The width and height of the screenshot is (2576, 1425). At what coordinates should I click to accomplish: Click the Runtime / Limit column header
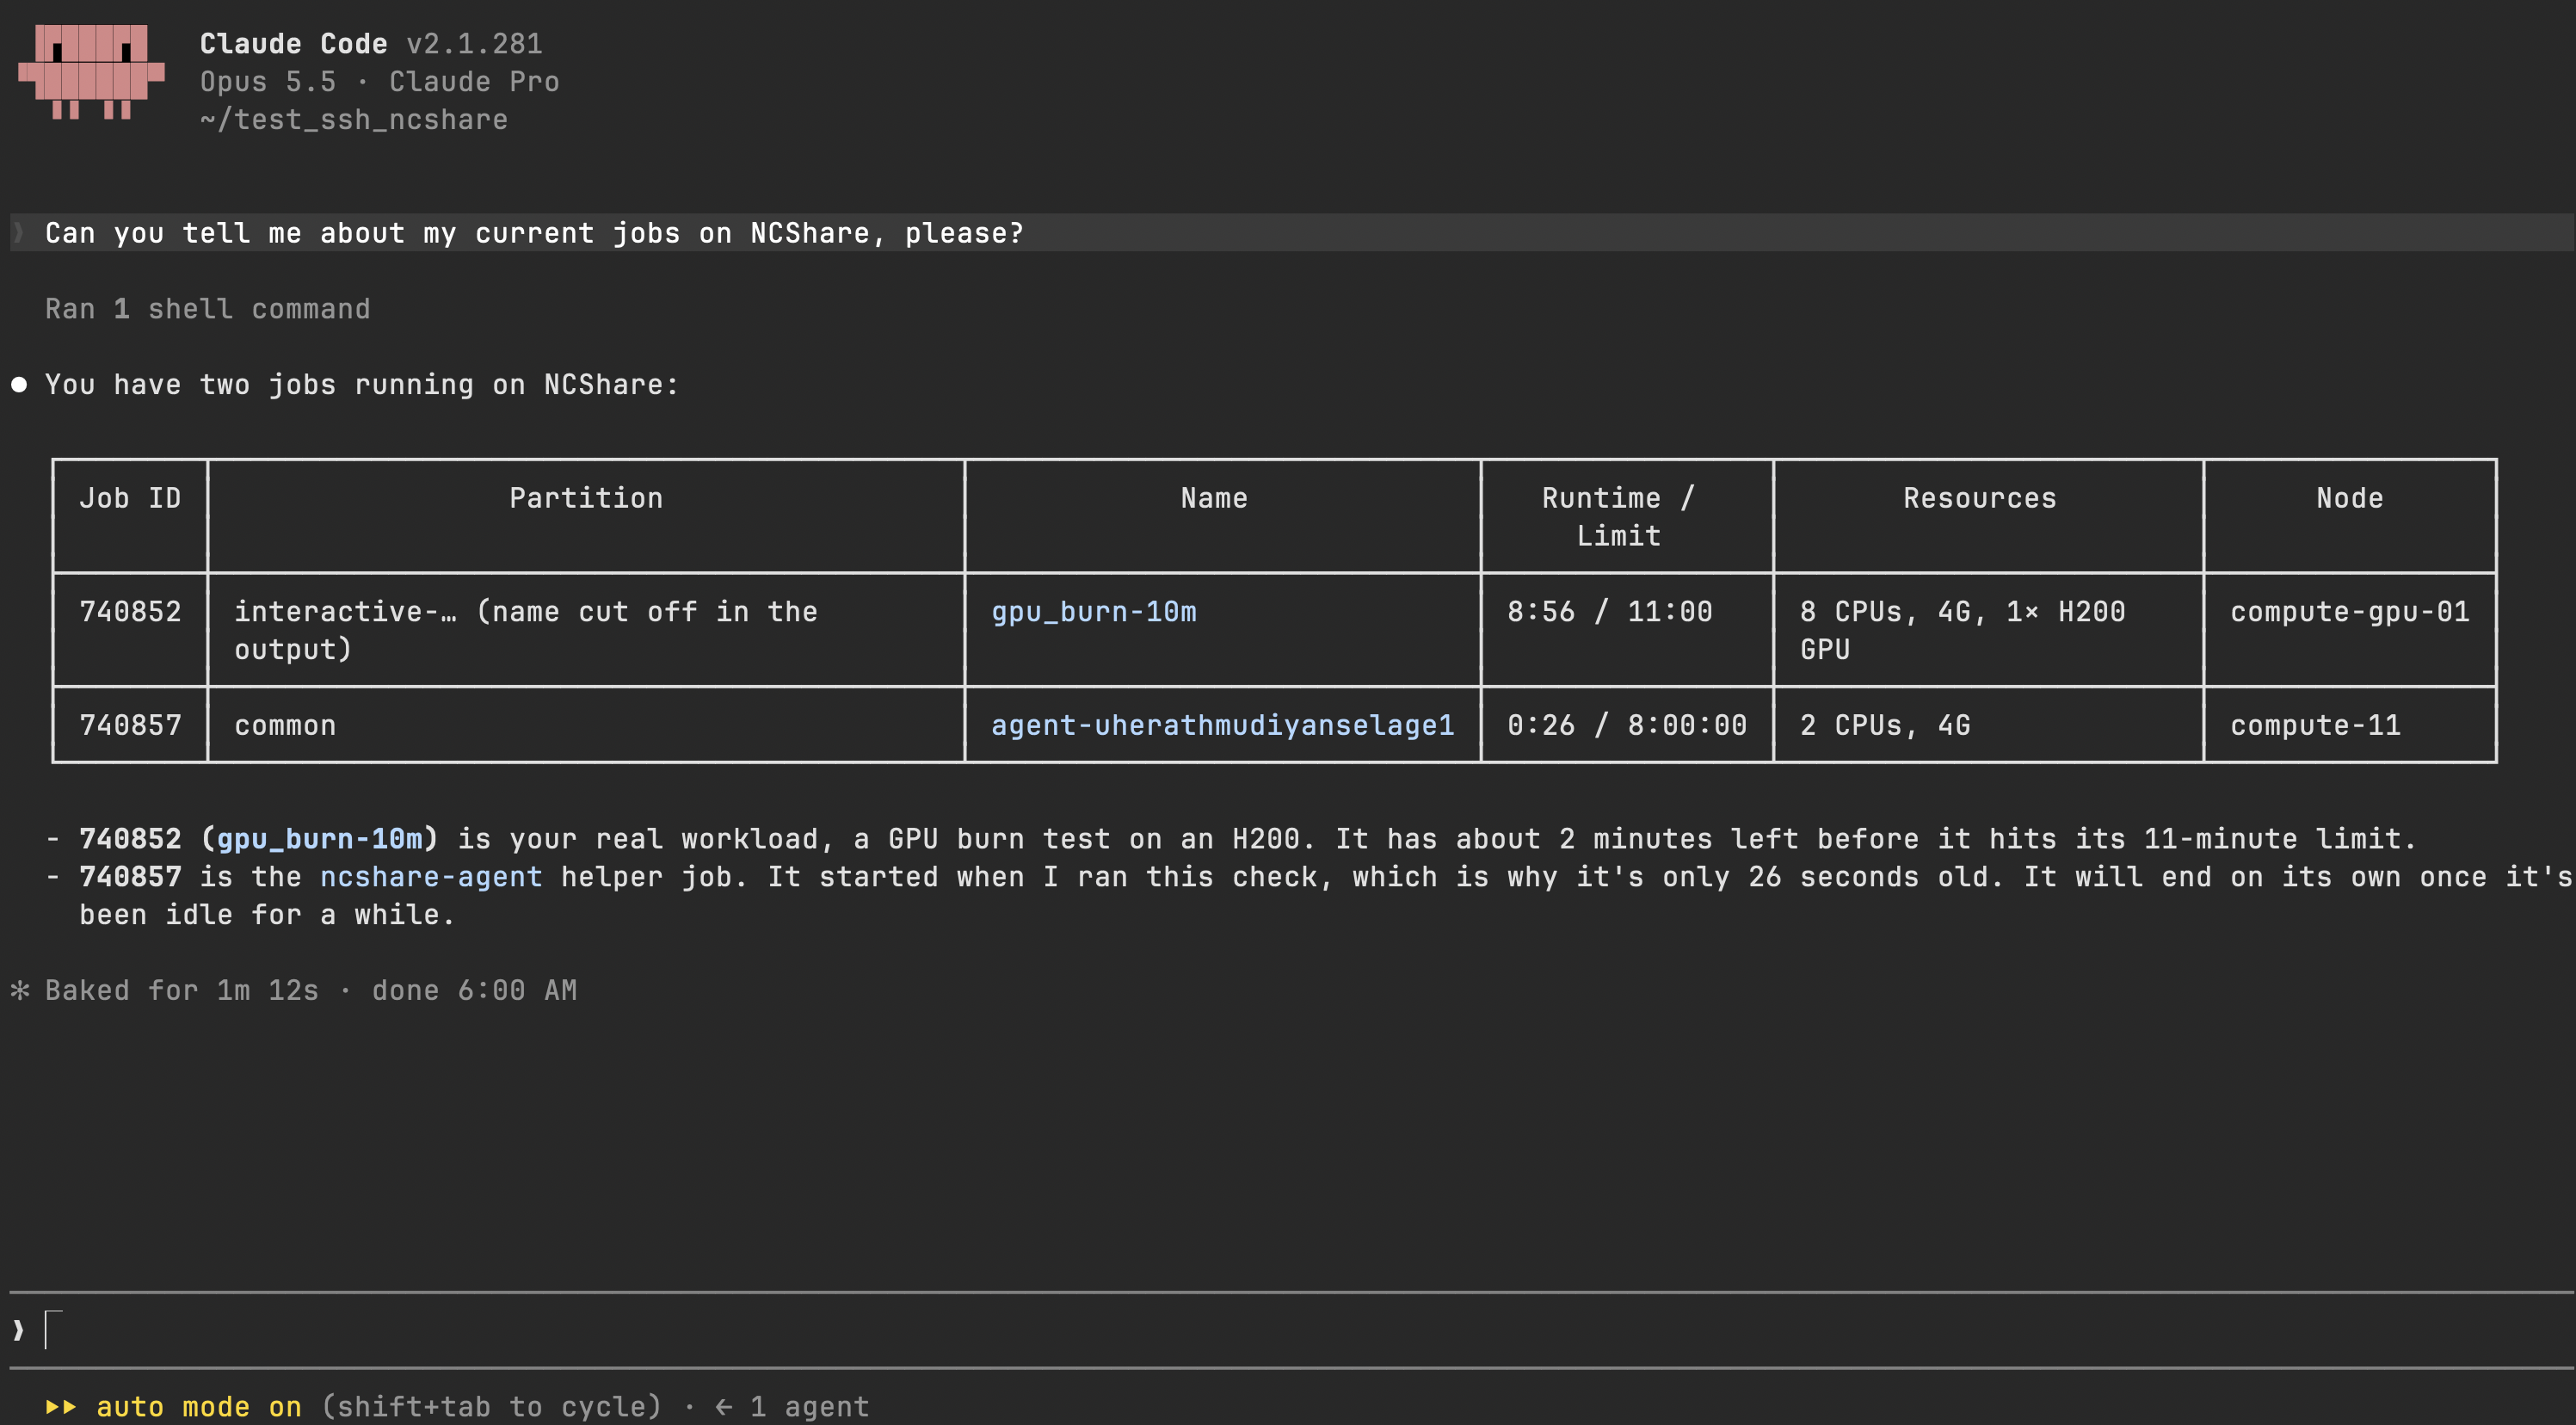tap(1618, 517)
